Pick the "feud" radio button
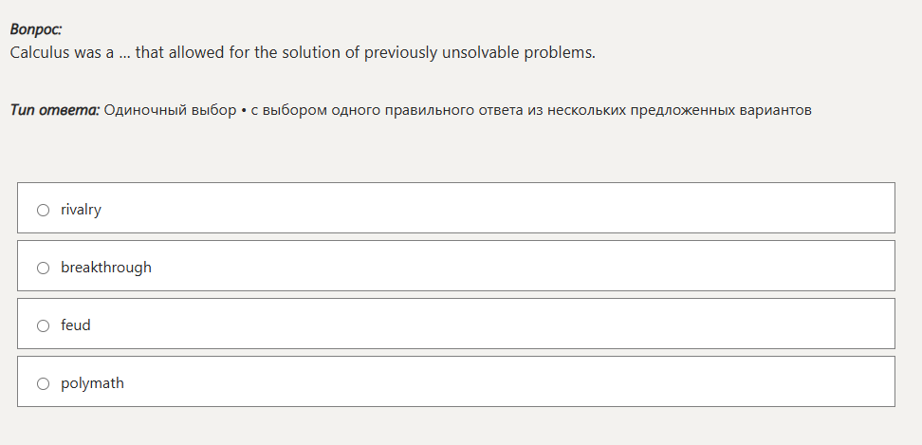The height and width of the screenshot is (445, 922). coord(43,325)
